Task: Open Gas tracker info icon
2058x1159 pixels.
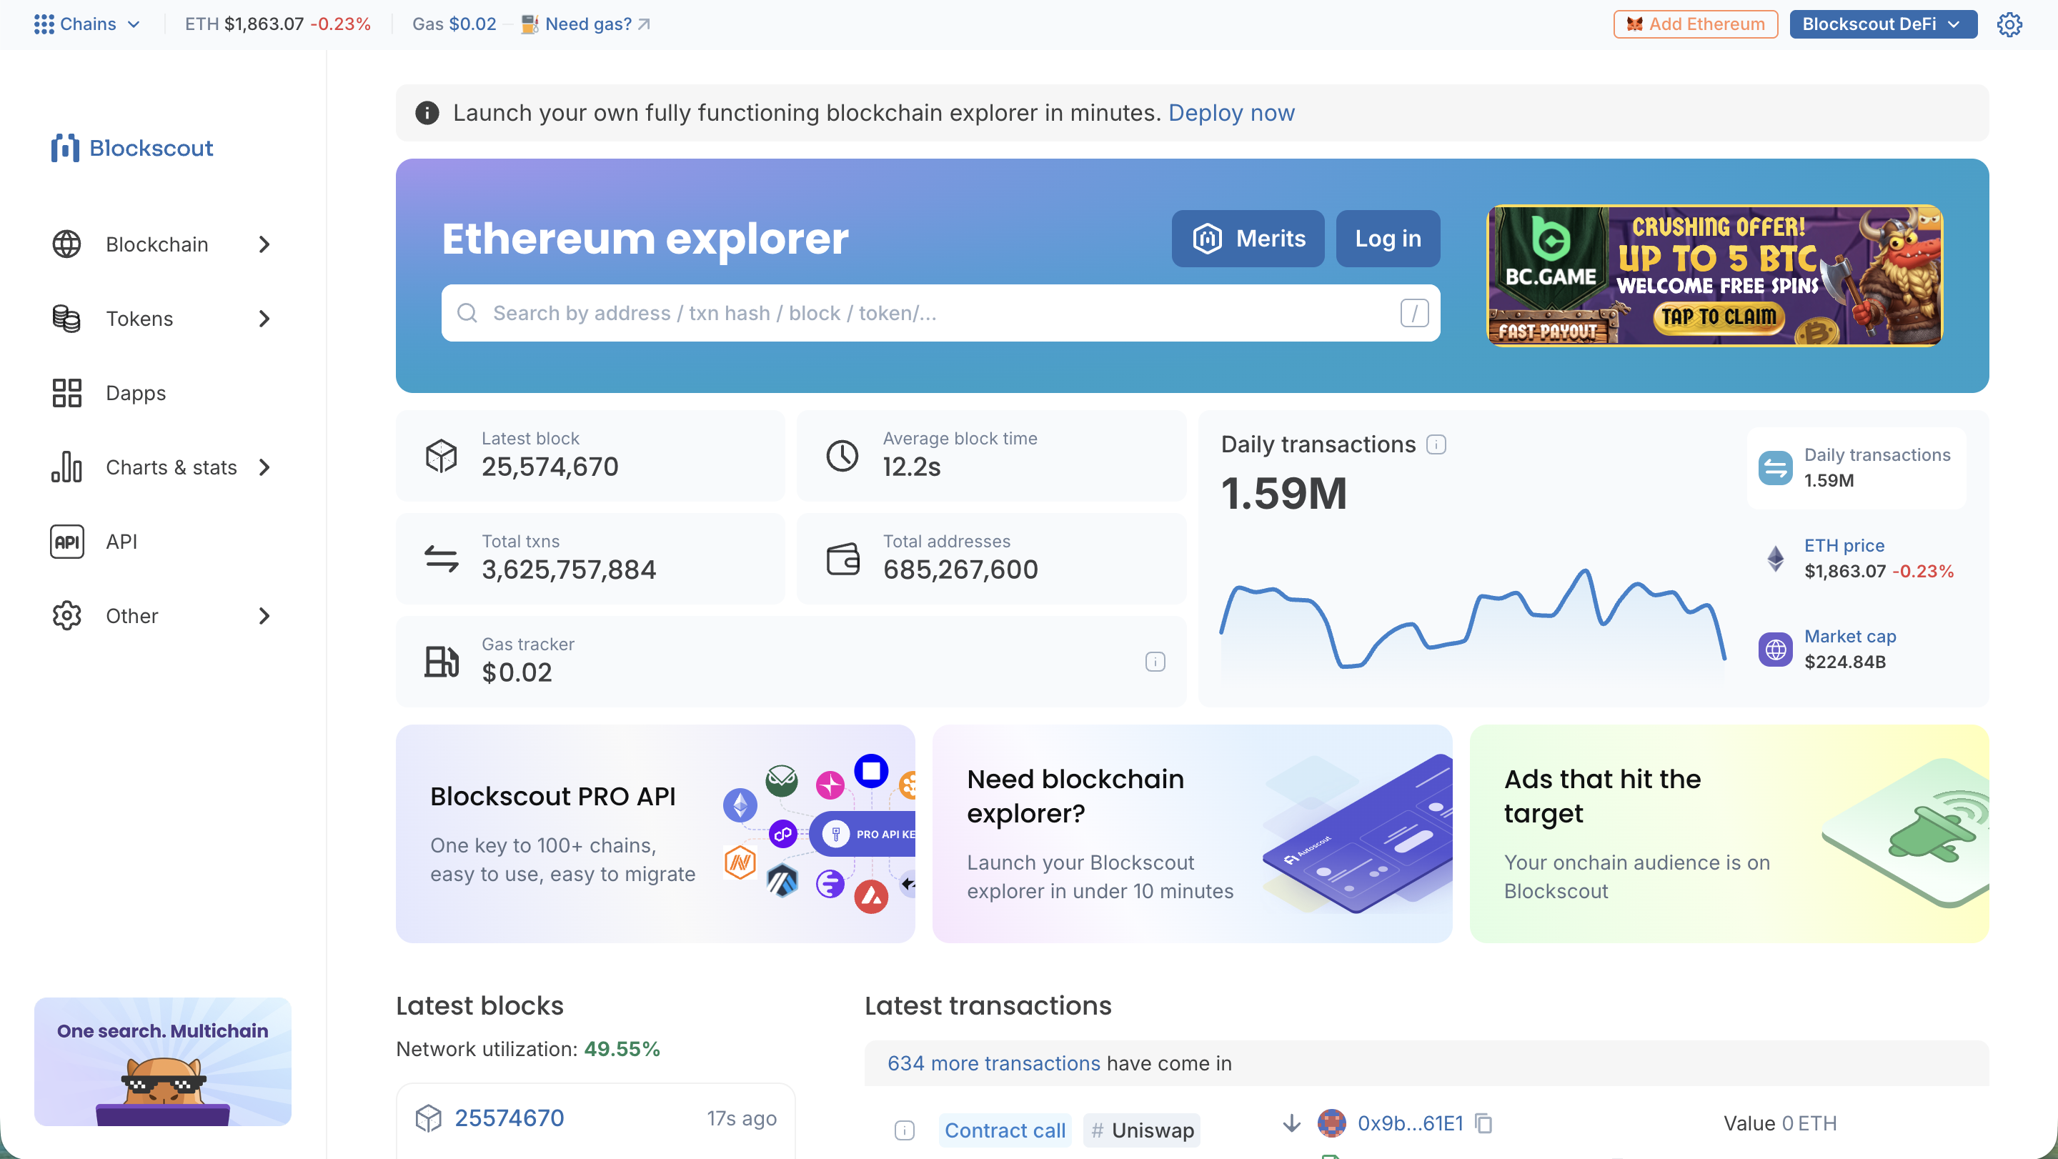Action: click(x=1155, y=662)
